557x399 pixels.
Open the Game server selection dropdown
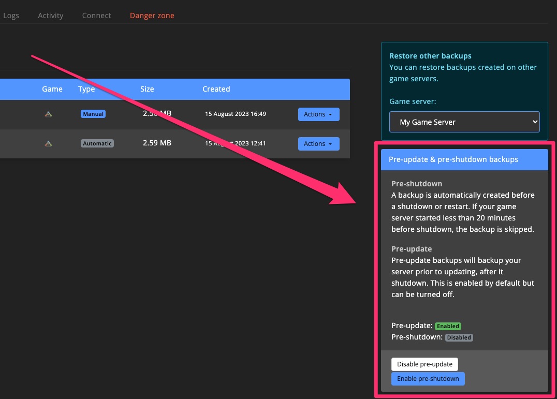464,122
